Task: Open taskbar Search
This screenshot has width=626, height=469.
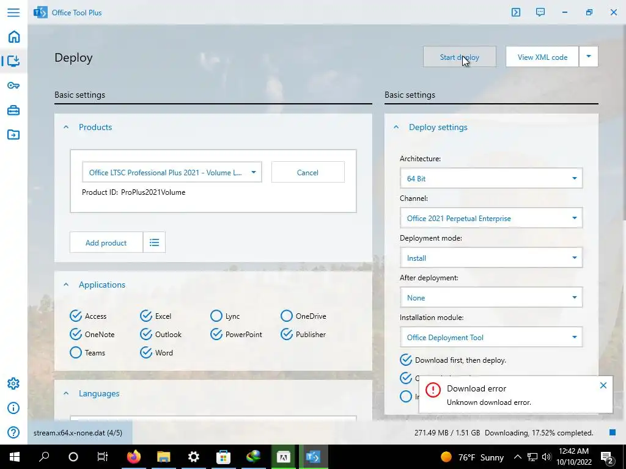Action: tap(44, 457)
